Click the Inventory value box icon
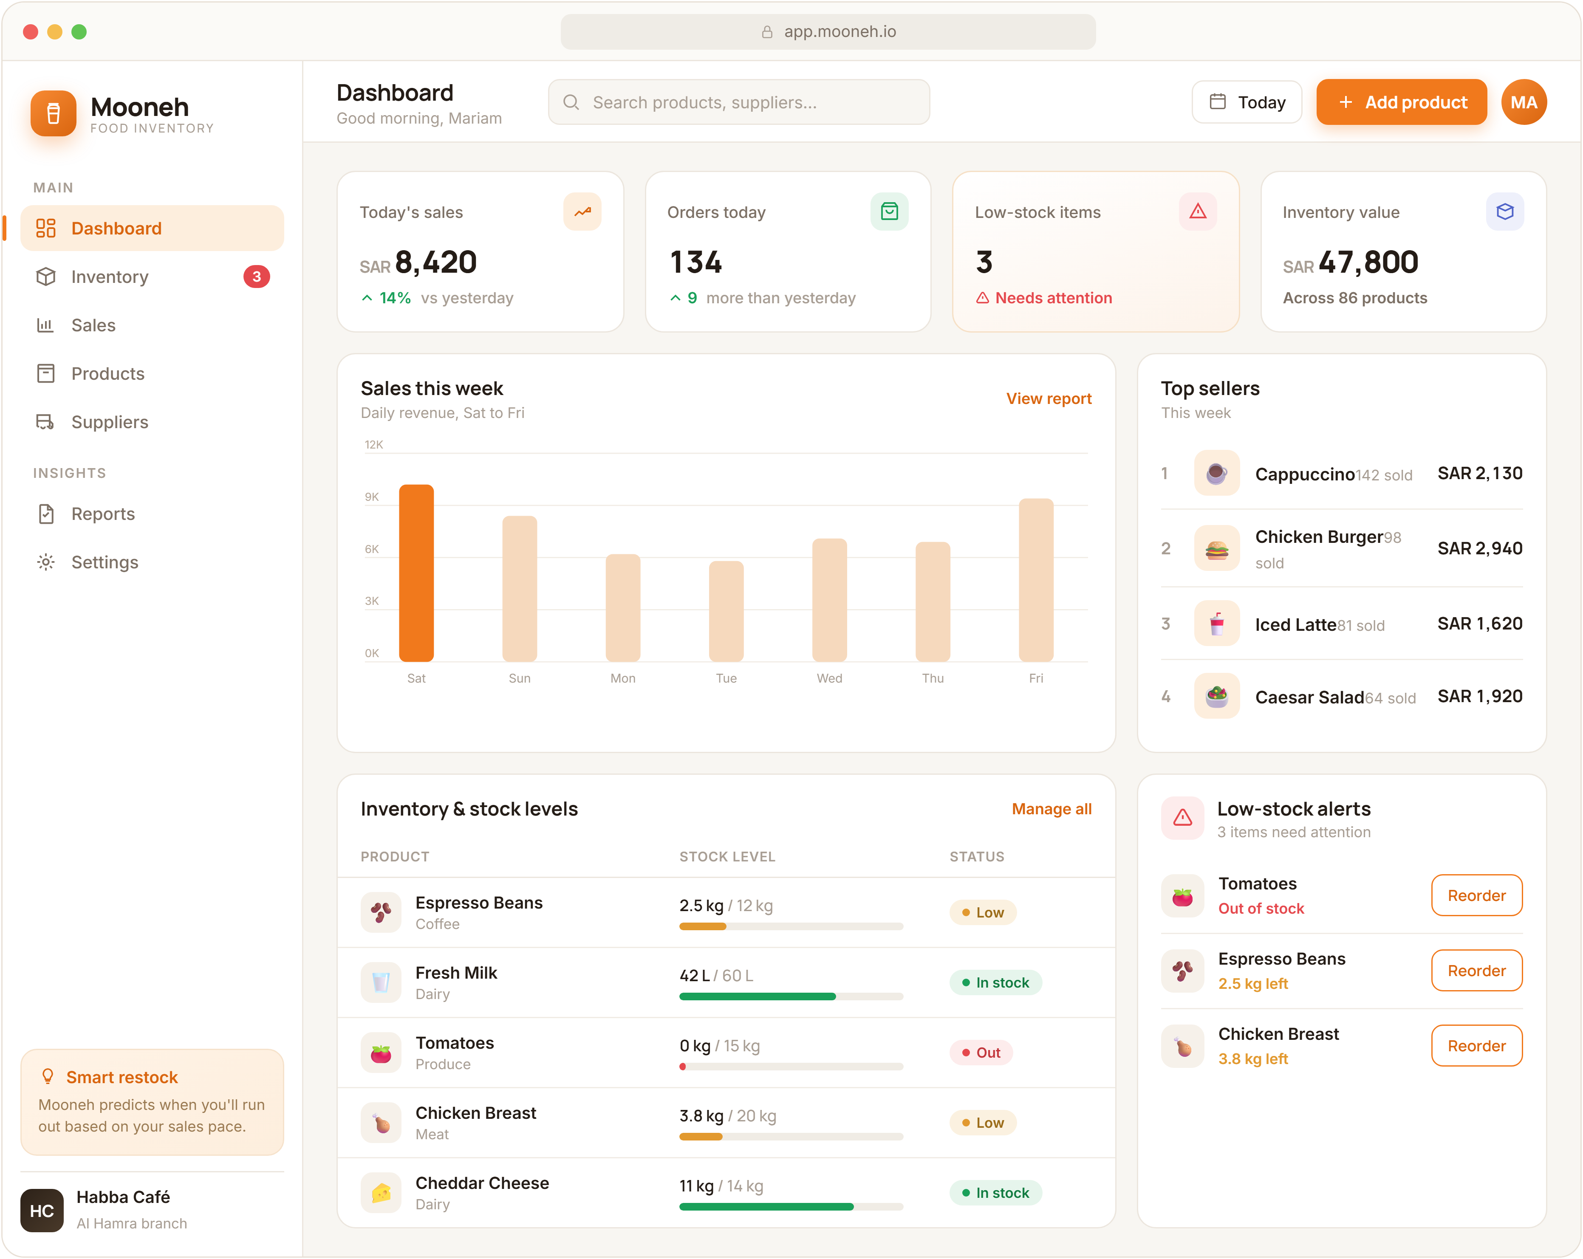Screen dimensions: 1583x1259 tap(1504, 212)
